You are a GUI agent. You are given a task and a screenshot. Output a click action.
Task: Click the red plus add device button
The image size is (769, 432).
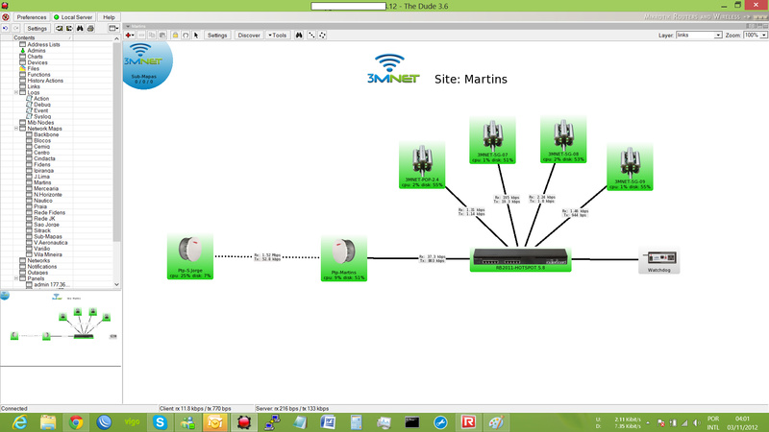[130, 36]
